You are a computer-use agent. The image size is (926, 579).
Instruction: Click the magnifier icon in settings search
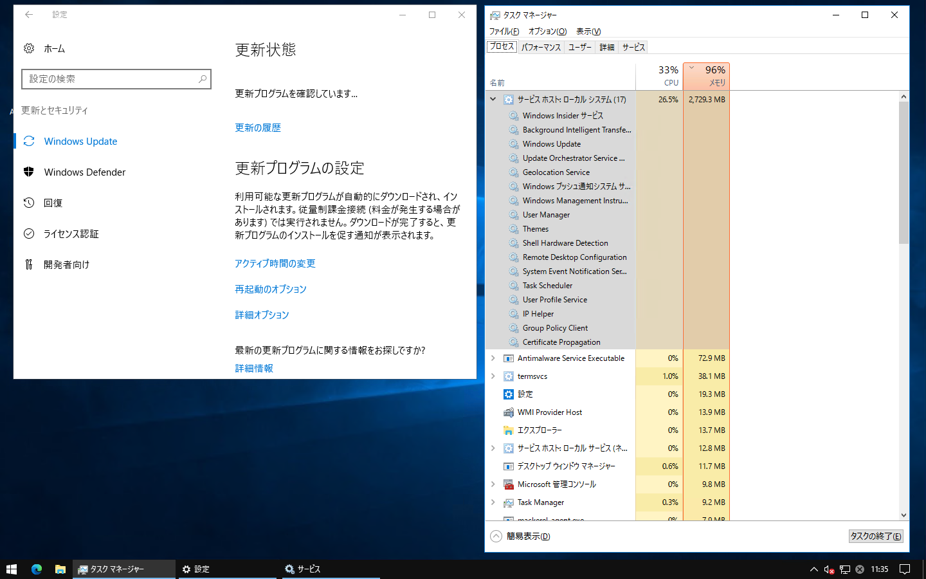point(203,79)
